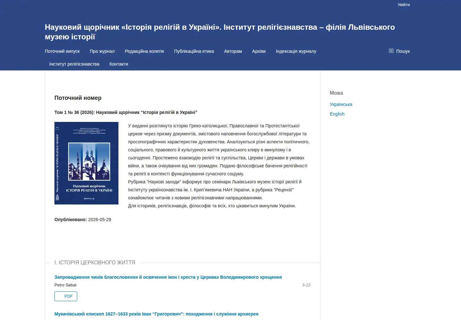The width and height of the screenshot is (461, 320).
Task: Select author name Petro Sabat
Action: click(x=65, y=285)
